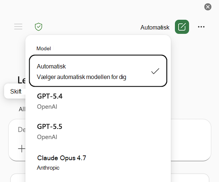Screen dimensions: 219x182
Task: Choose the GPT-5.5 OpenAI model
Action: point(98,132)
